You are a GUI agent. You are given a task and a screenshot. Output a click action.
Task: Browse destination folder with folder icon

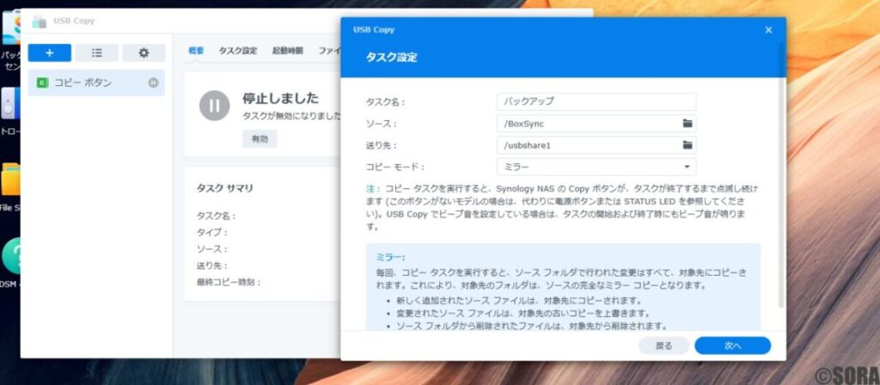click(687, 145)
